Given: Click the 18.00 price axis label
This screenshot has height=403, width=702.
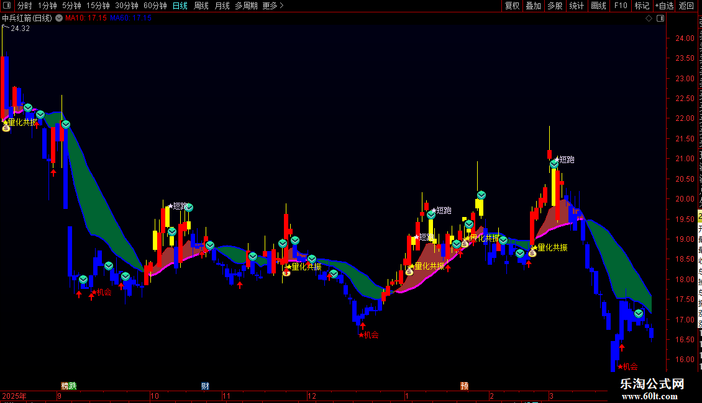Looking at the screenshot, I should tap(685, 279).
